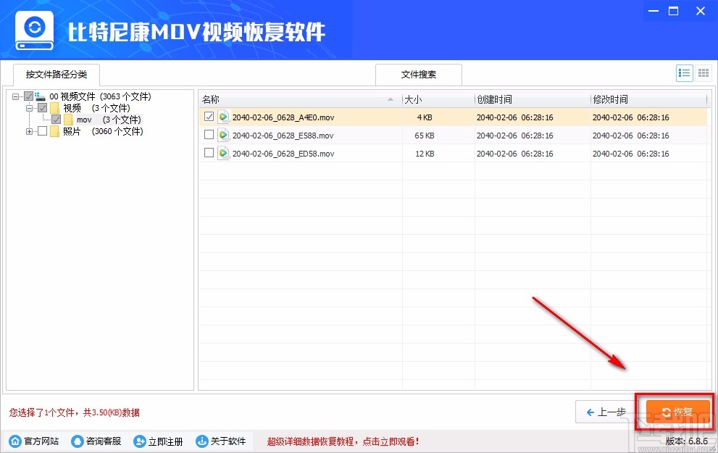The width and height of the screenshot is (718, 453).
Task: Sort files by the 名称 column
Action: click(x=212, y=99)
